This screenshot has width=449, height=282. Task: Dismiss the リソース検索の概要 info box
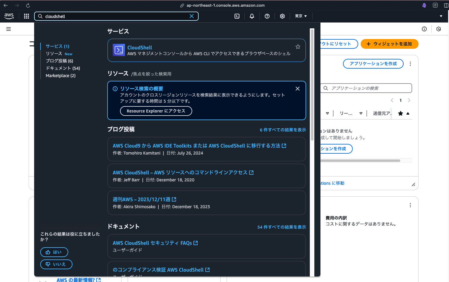(x=298, y=89)
